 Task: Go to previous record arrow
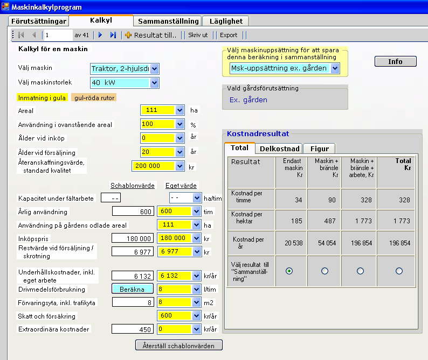click(34, 35)
